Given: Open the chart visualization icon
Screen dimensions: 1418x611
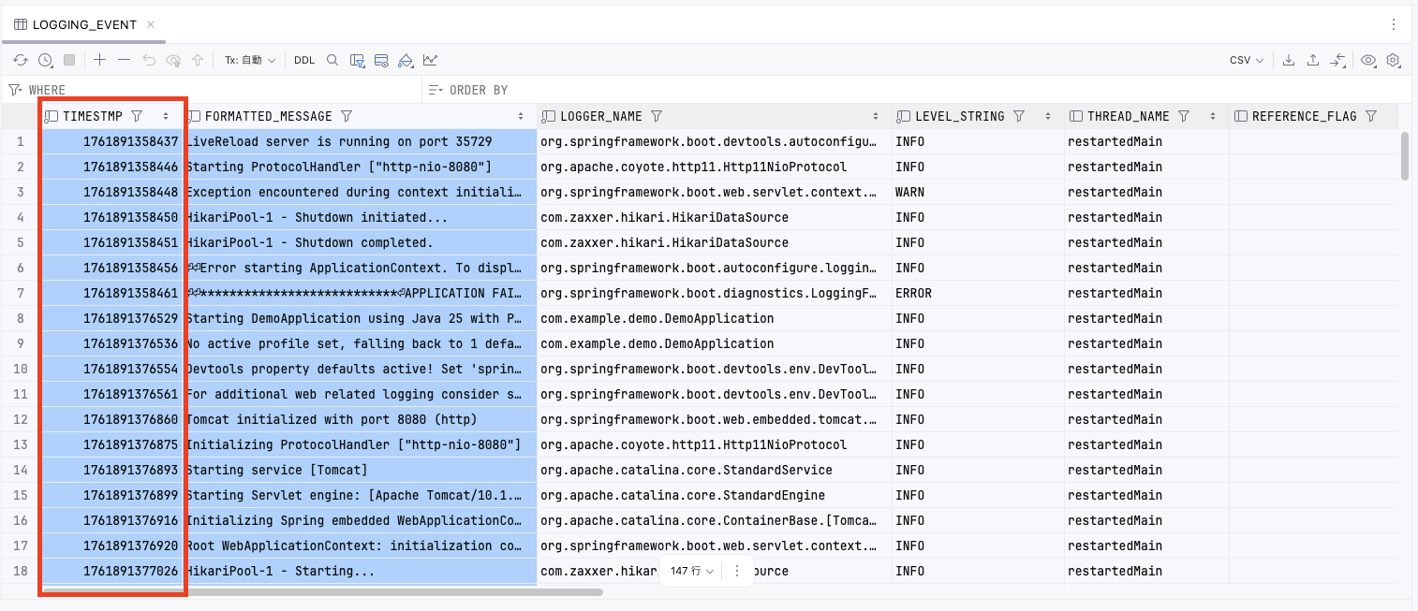Looking at the screenshot, I should (429, 59).
